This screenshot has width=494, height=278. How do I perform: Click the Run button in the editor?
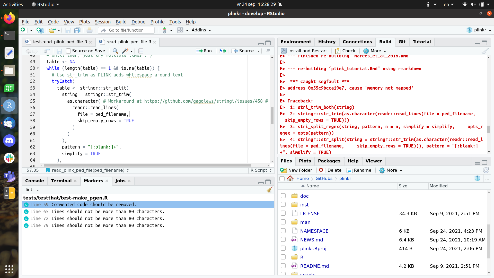pyautogui.click(x=204, y=51)
